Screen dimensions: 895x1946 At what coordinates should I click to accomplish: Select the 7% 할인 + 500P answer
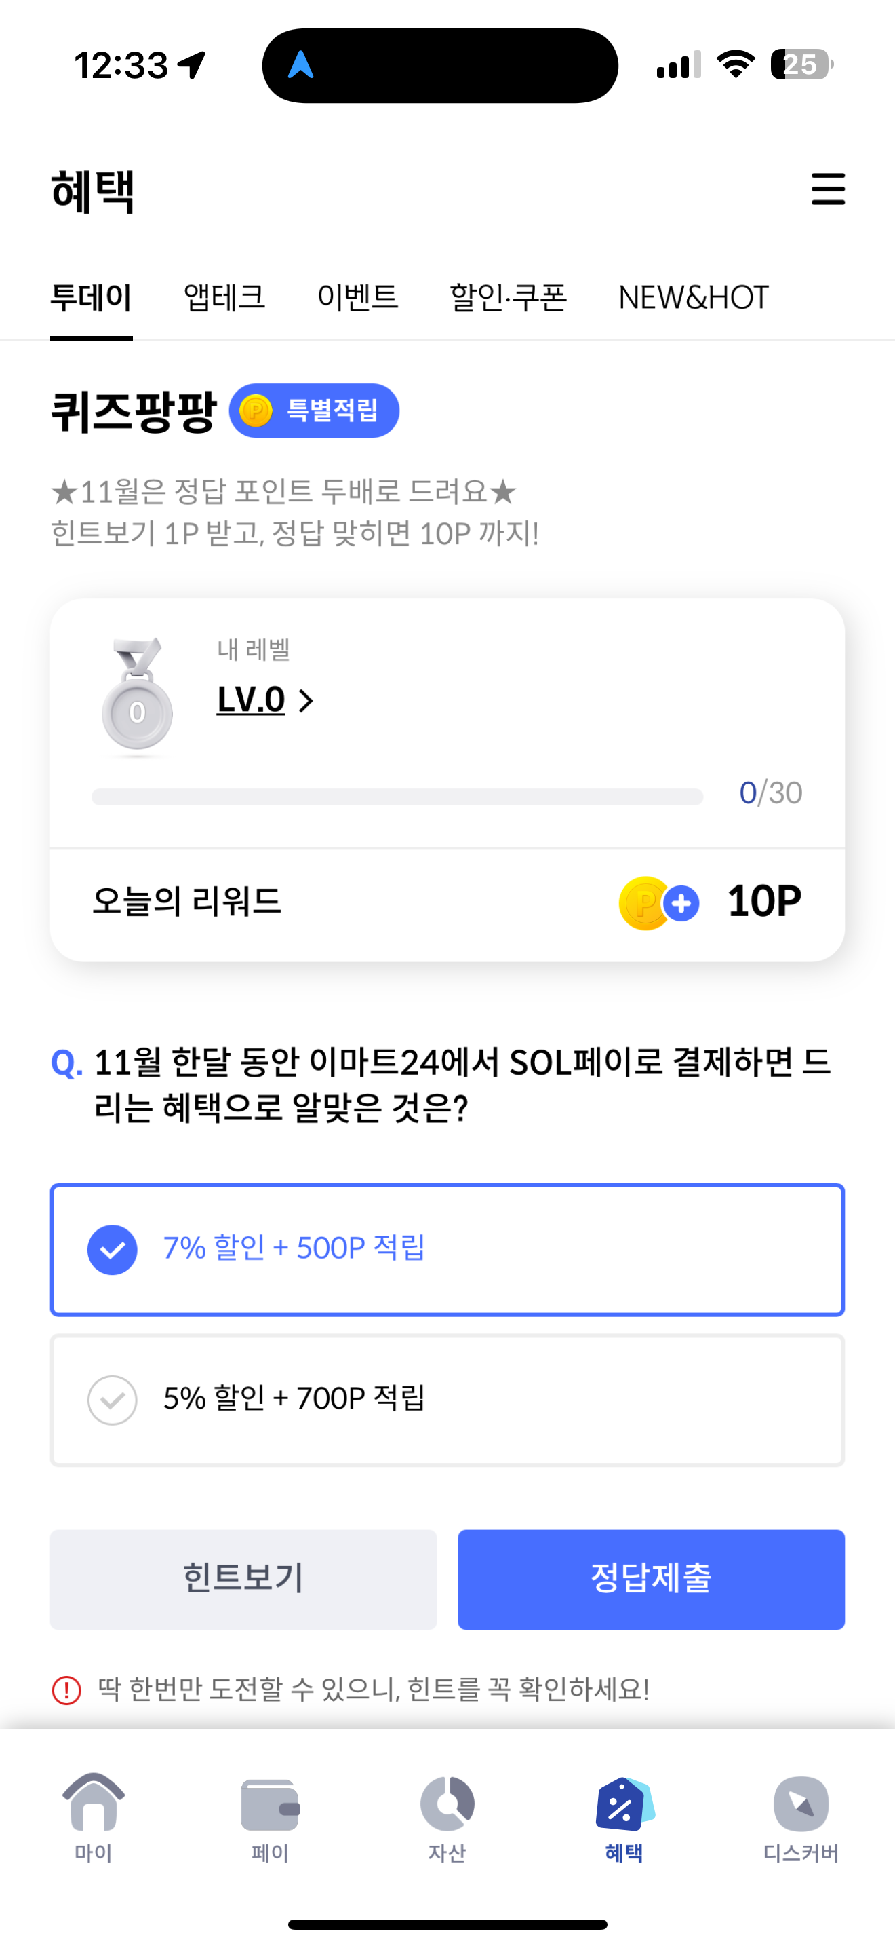pyautogui.click(x=447, y=1249)
